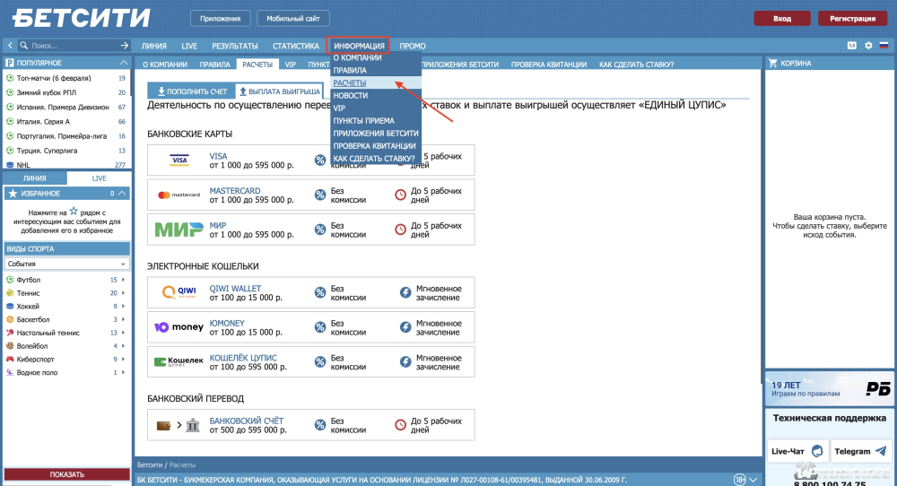Switch to ПОПОЛНИТЬ СЧЕТ tab
This screenshot has height=486, width=897.
[192, 91]
